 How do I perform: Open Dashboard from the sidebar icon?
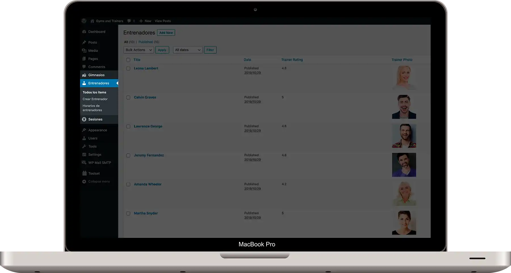click(x=84, y=32)
